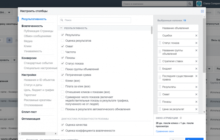The image size is (220, 140).
Task: Open the Сплит-тест category
Action: (29, 112)
